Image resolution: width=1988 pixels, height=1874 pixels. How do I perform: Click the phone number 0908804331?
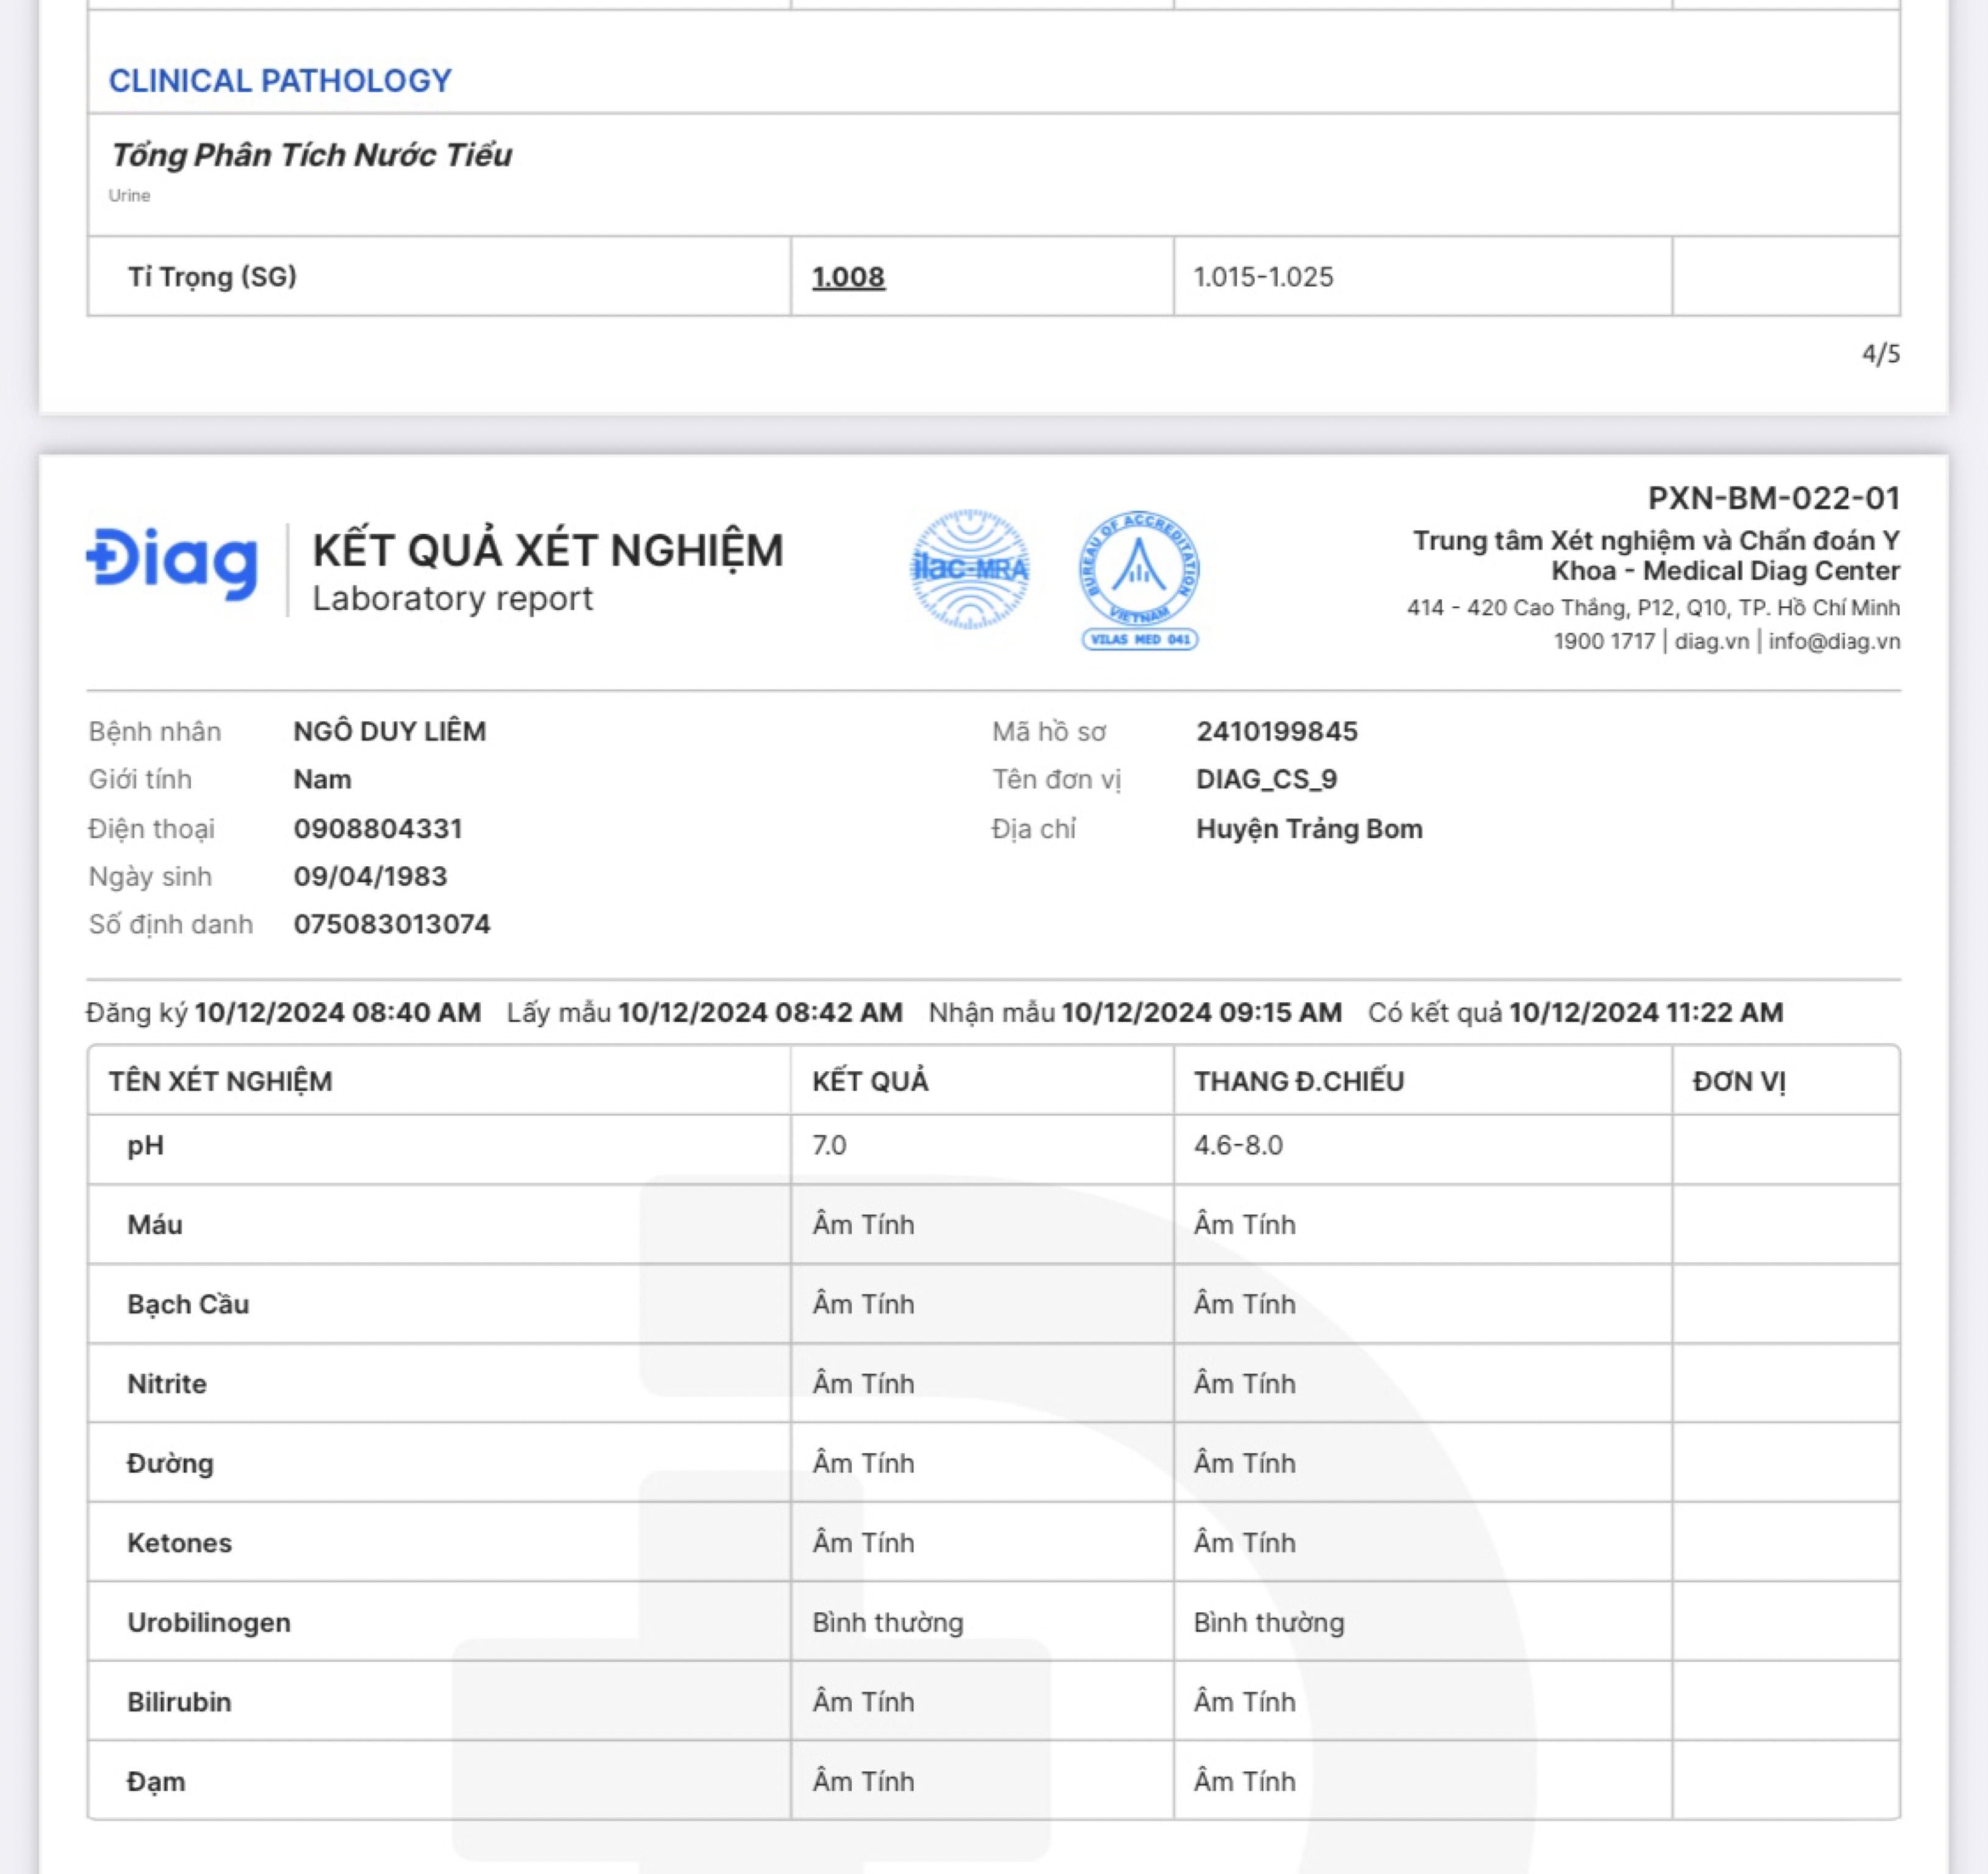[x=378, y=828]
